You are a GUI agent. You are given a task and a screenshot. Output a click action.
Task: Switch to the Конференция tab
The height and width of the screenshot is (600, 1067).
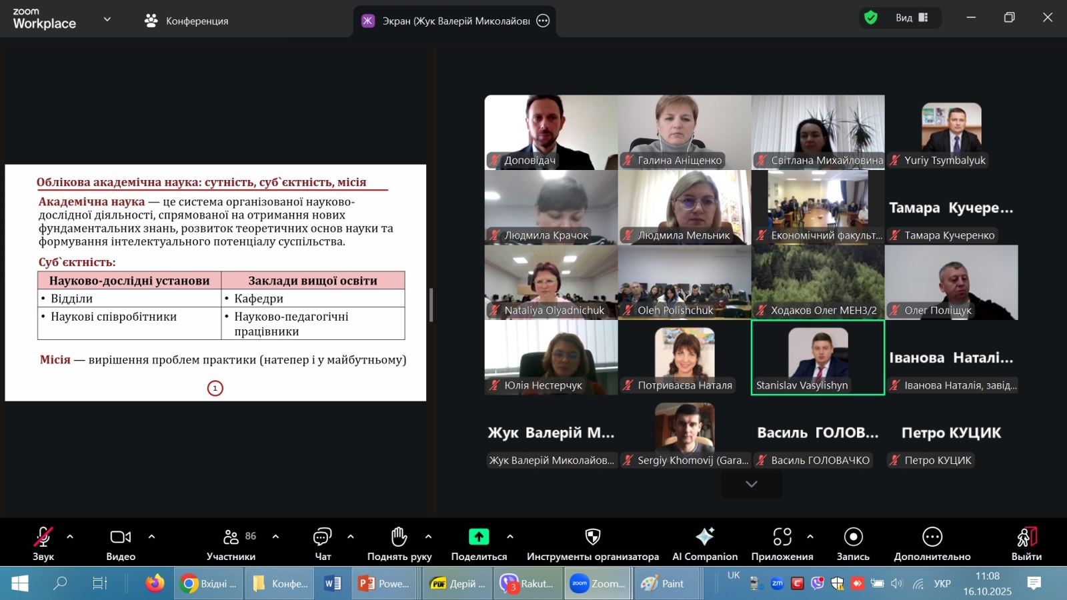pyautogui.click(x=187, y=21)
